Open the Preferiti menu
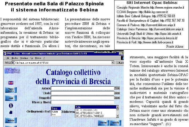Viewport: 189px width, 127px height. tap(38, 58)
